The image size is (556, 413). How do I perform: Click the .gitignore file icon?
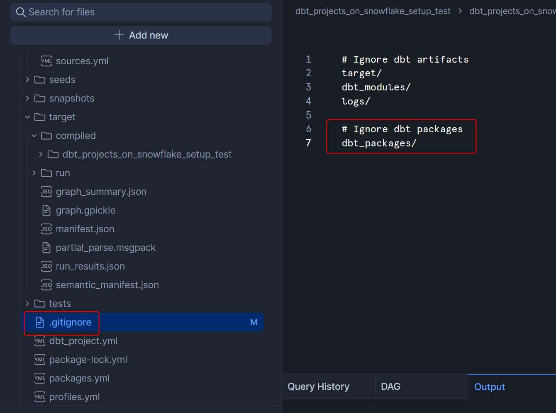(40, 322)
